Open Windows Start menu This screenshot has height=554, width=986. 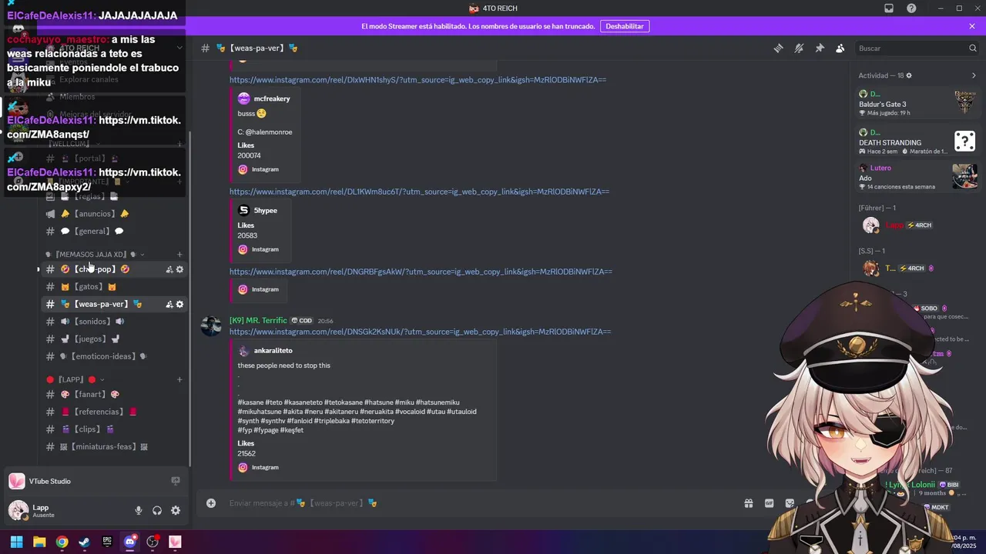coord(16,542)
